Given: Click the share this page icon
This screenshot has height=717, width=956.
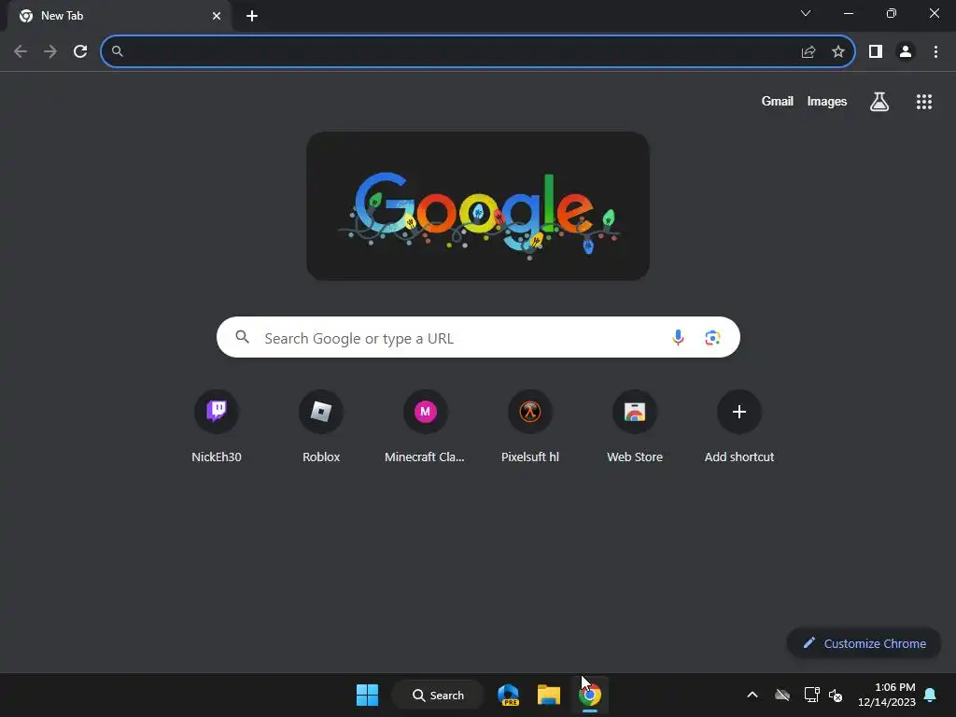Looking at the screenshot, I should coord(808,52).
